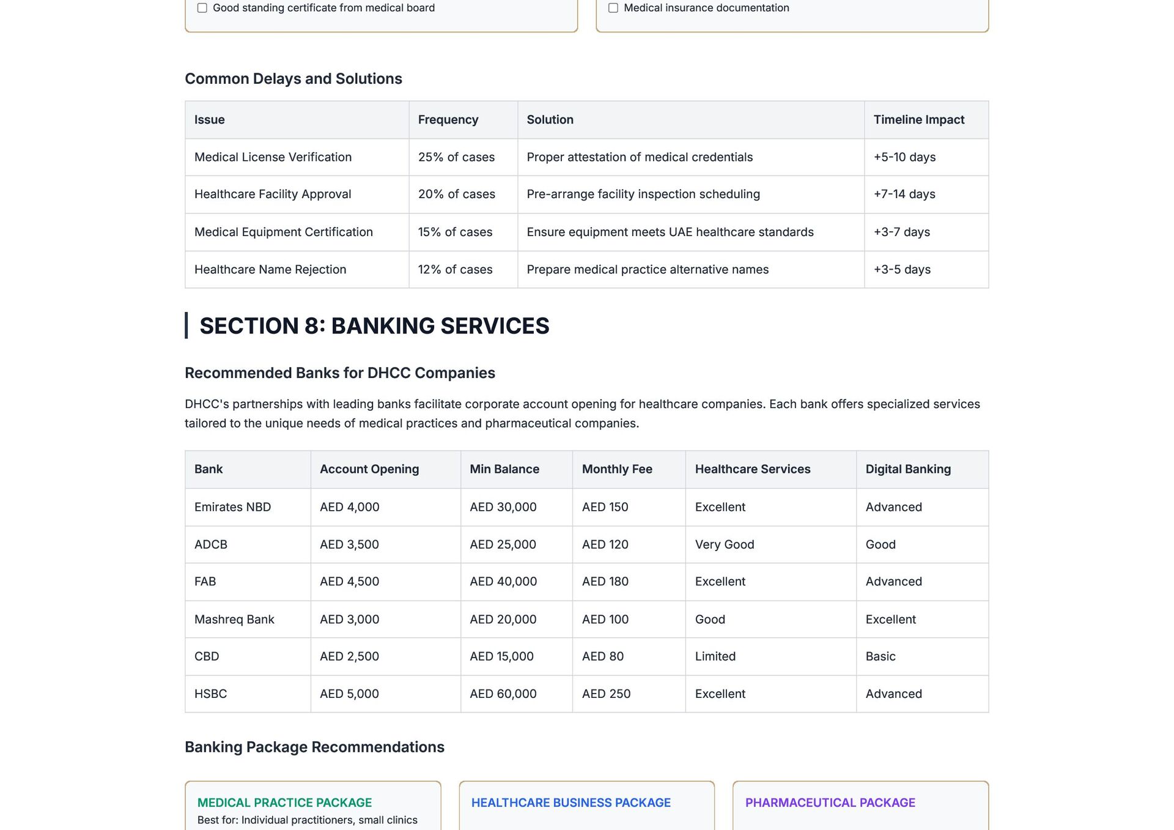Screen dimensions: 1174x830
Task: Click the Healthcare Services column header
Action: tap(752, 469)
